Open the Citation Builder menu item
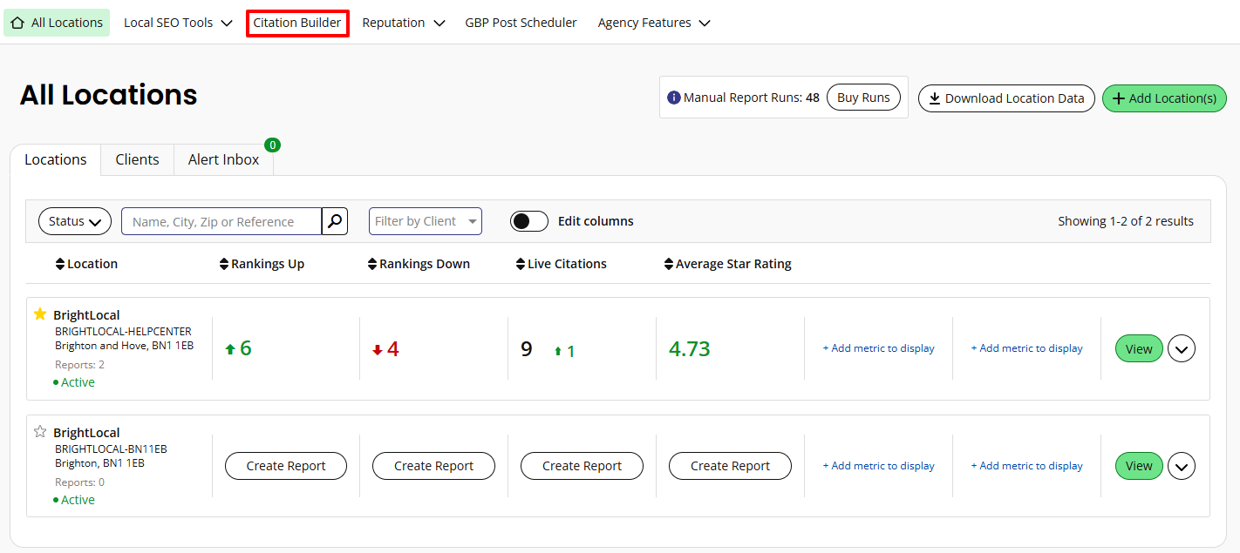1240x553 pixels. click(297, 23)
